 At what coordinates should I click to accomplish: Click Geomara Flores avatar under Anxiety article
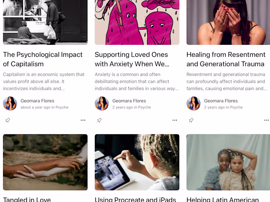[102, 104]
